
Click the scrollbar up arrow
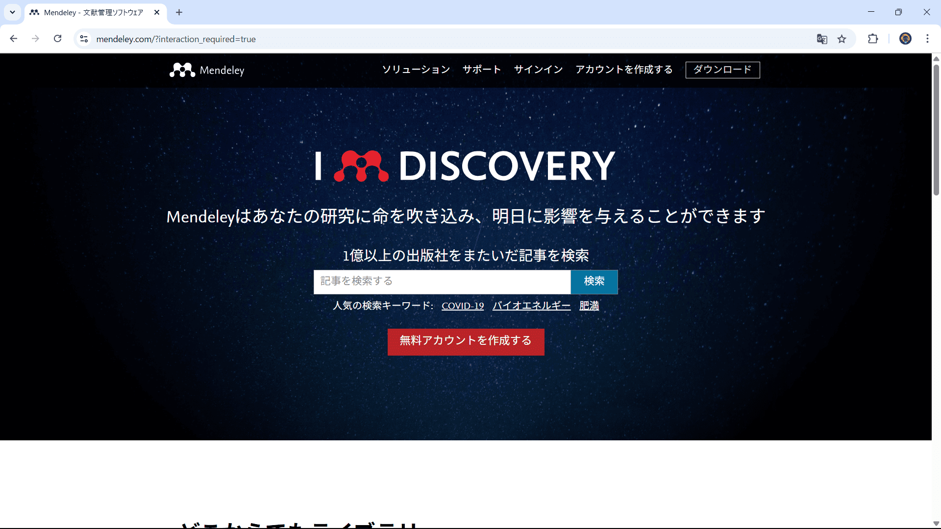click(936, 58)
